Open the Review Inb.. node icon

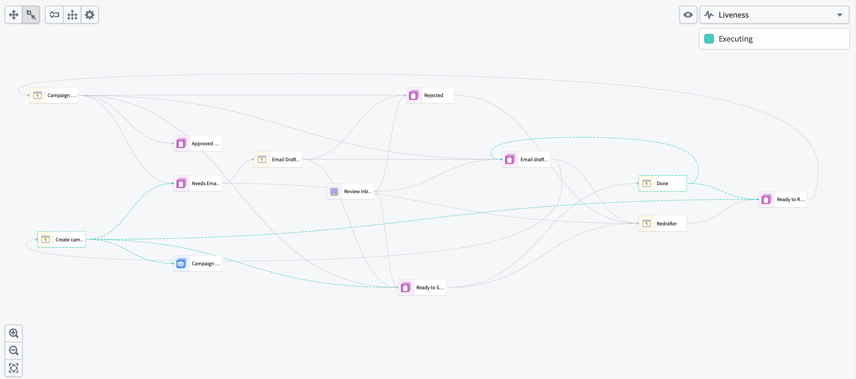click(x=334, y=191)
